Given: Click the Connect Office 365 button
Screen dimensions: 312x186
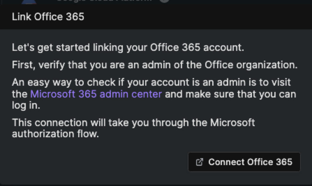Looking at the screenshot, I should (x=244, y=162).
